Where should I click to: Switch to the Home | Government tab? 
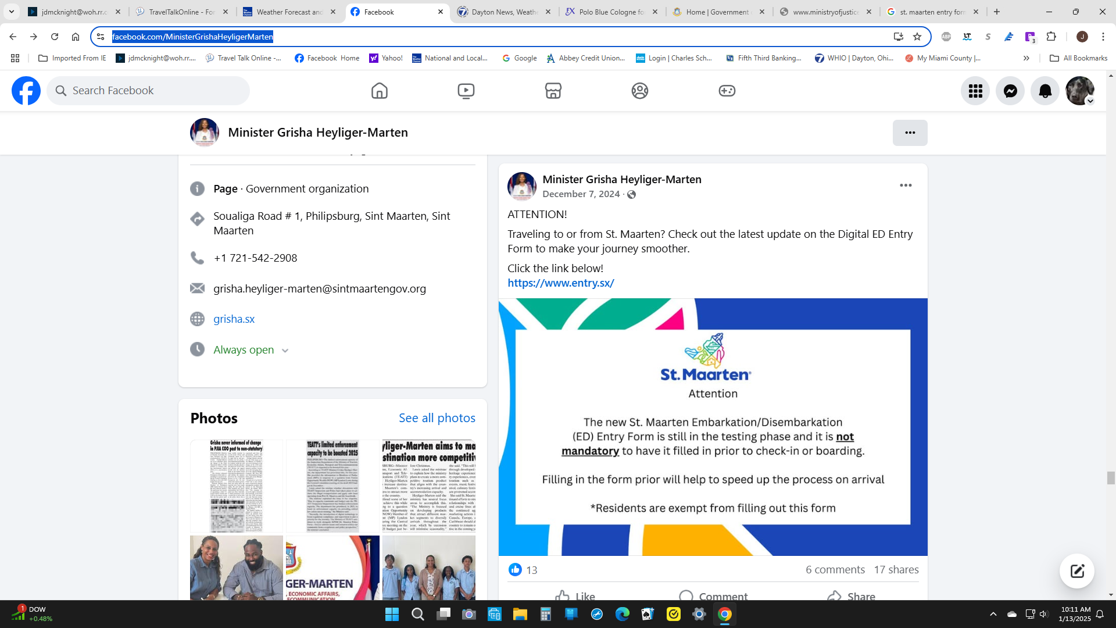718,12
